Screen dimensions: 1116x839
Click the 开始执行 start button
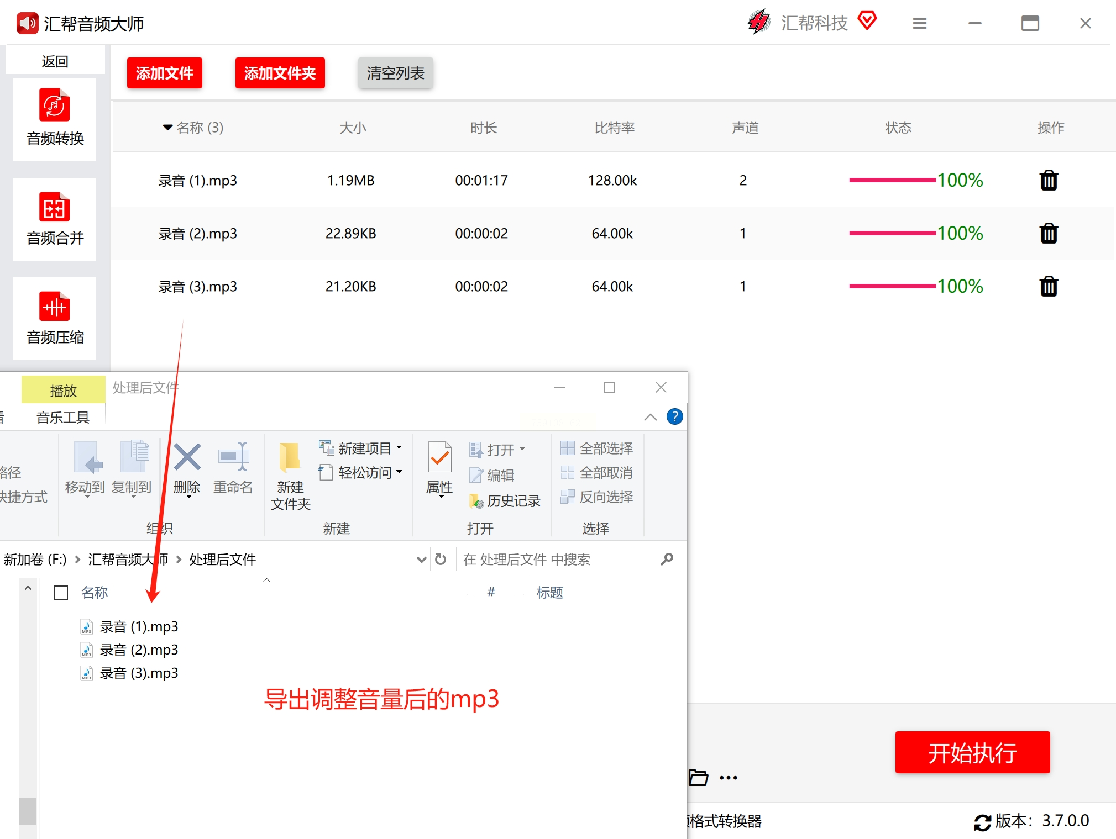coord(972,752)
